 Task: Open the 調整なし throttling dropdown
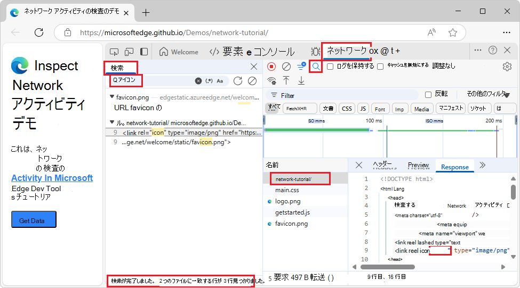[444, 66]
